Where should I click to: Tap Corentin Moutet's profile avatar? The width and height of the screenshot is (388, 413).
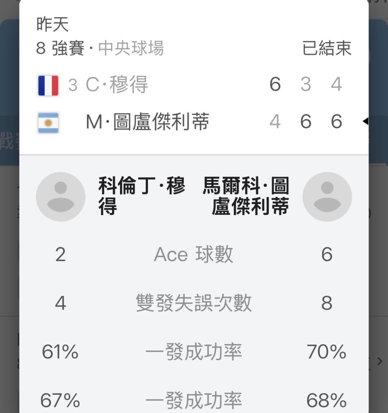[61, 196]
